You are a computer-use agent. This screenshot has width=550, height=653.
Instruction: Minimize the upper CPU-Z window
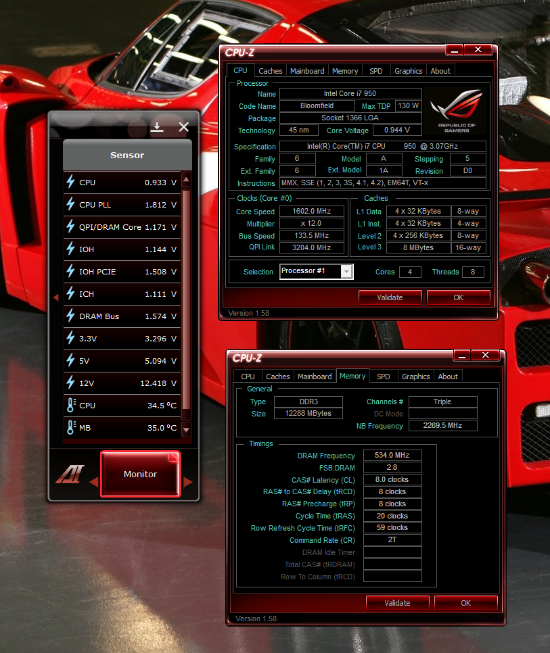455,50
